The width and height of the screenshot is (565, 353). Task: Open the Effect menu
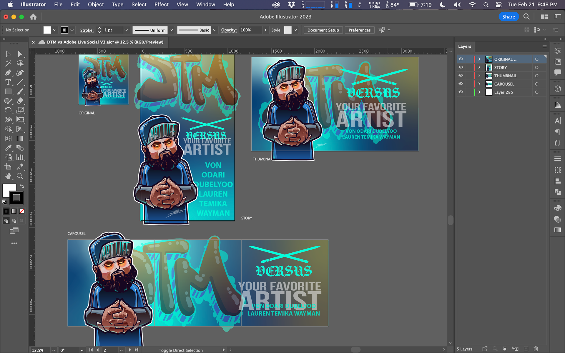click(x=161, y=4)
